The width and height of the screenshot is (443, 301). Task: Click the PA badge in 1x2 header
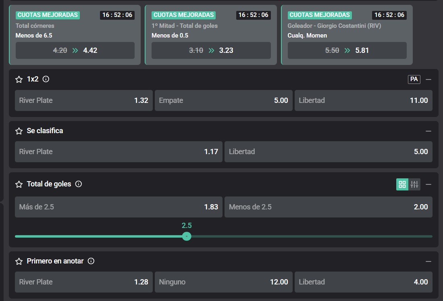tap(414, 79)
